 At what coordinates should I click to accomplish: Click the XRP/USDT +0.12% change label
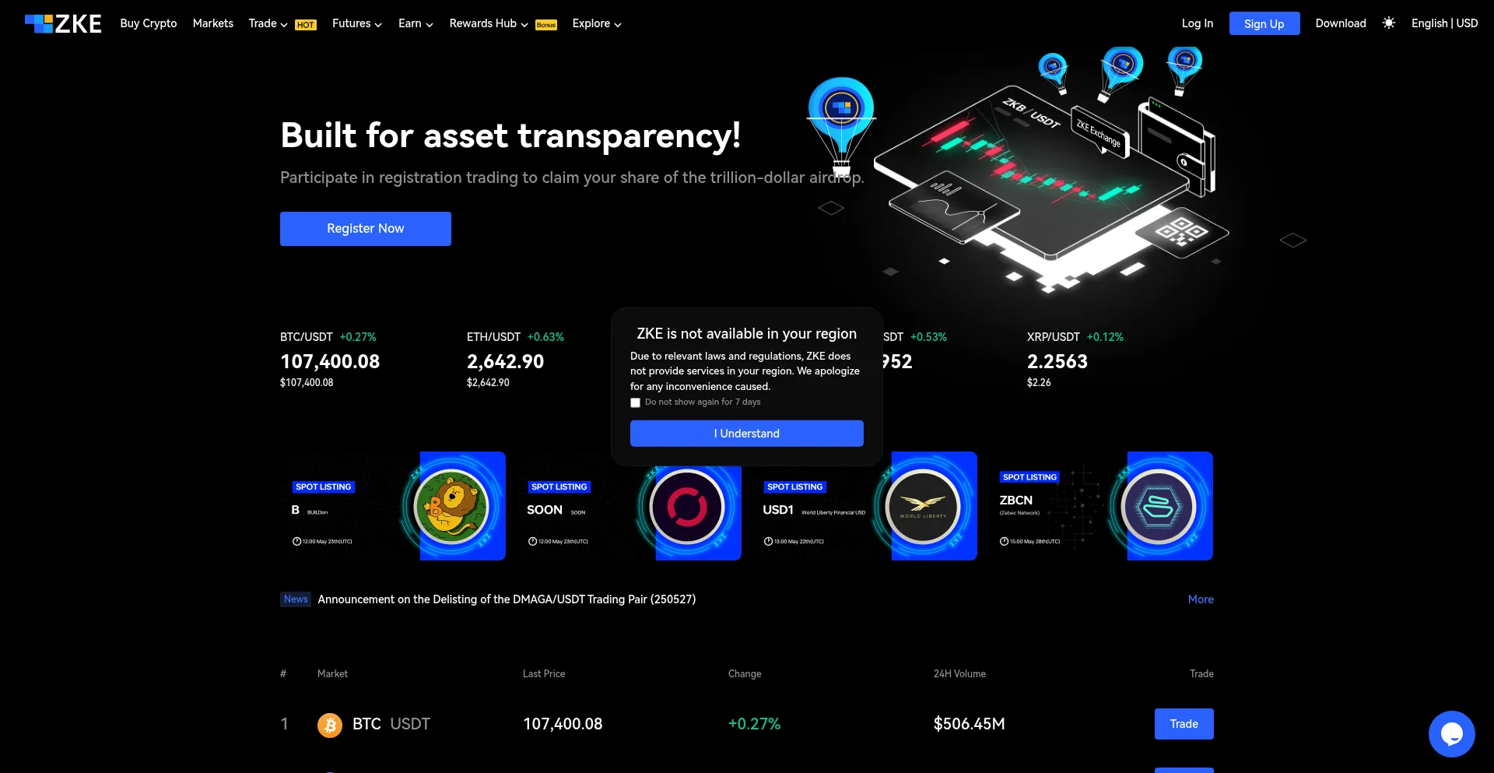(x=1105, y=337)
